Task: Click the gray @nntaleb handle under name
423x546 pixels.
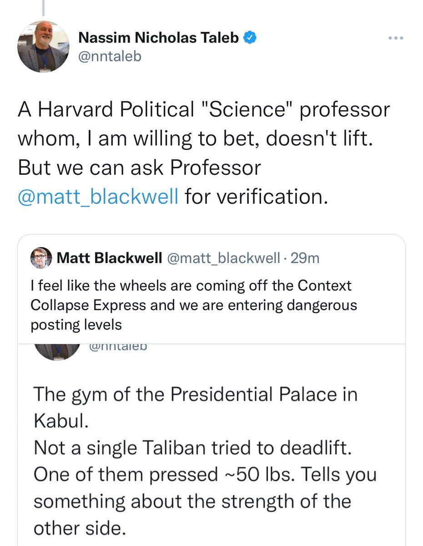Action: (110, 57)
